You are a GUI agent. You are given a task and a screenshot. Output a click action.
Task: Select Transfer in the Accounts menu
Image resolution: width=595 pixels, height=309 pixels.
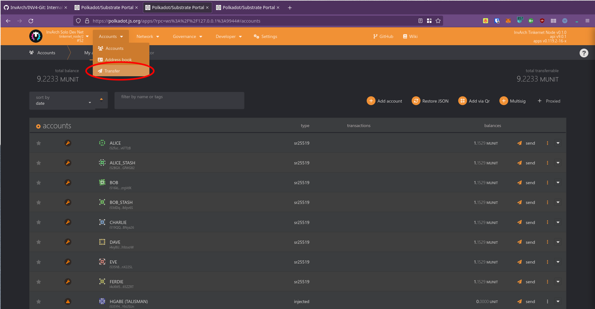(x=121, y=71)
